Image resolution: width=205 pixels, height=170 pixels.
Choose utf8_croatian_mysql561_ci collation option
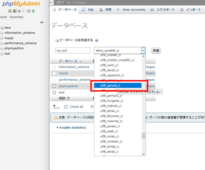click(x=118, y=60)
